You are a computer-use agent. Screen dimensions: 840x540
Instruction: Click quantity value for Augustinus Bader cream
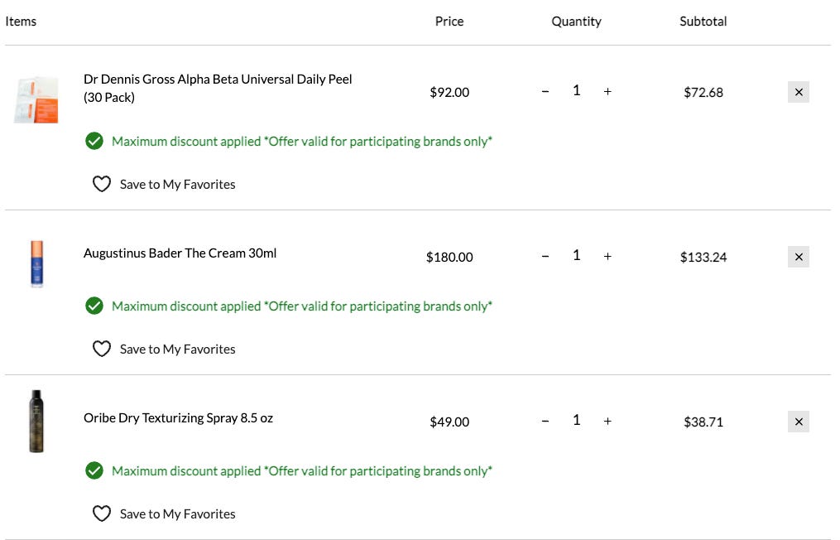(x=576, y=255)
